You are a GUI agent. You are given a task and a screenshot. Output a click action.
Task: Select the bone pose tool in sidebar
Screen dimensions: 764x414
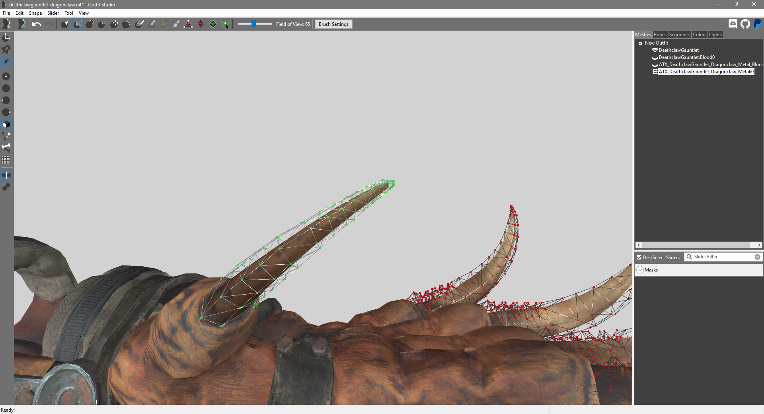(6, 147)
